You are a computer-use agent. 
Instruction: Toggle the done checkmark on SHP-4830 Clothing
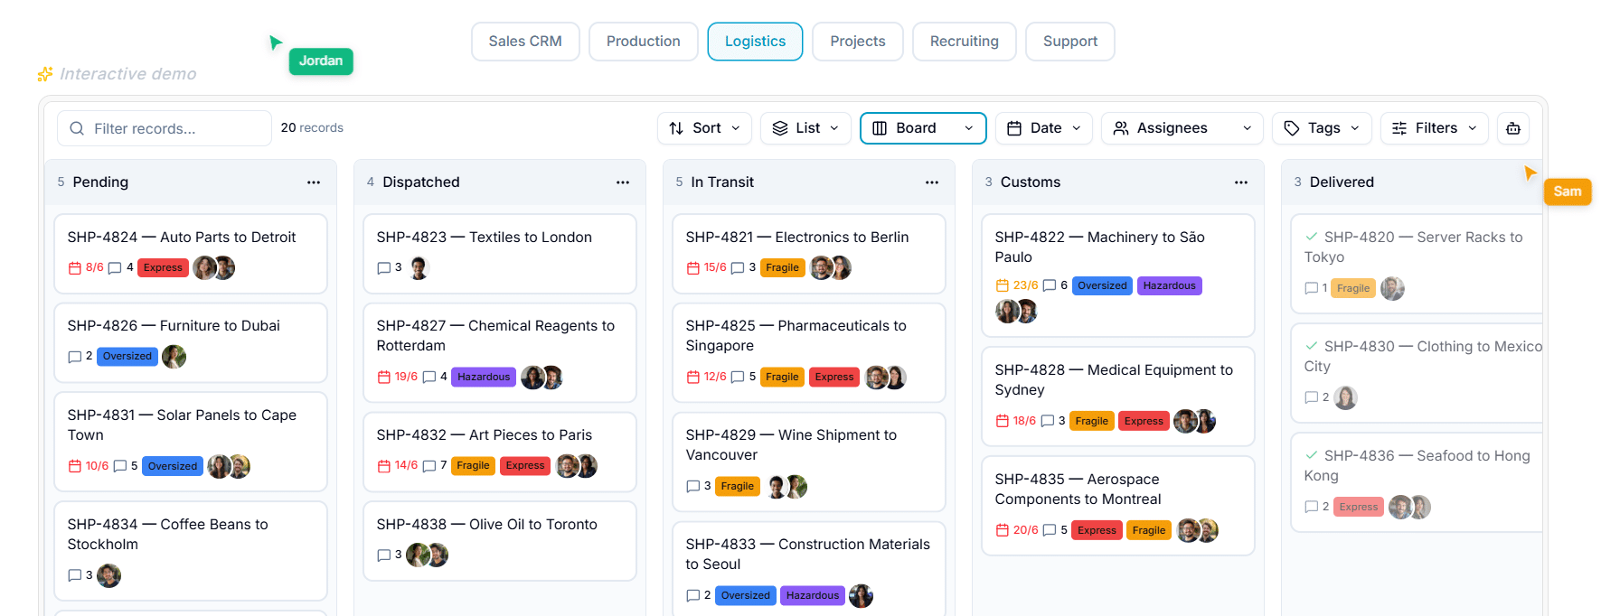click(x=1311, y=346)
